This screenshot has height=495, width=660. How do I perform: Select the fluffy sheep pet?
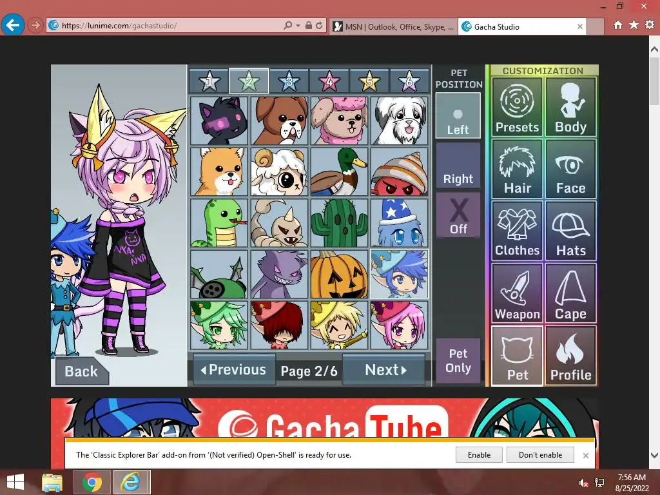coord(279,171)
